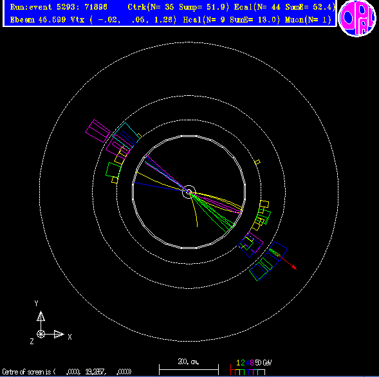Pick the isolated yellow square on the right

point(257,162)
